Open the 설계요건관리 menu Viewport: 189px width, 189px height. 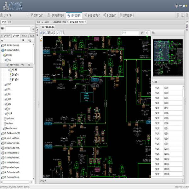click(x=38, y=15)
